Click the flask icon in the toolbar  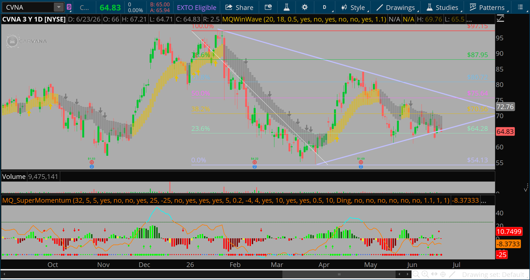[286, 8]
